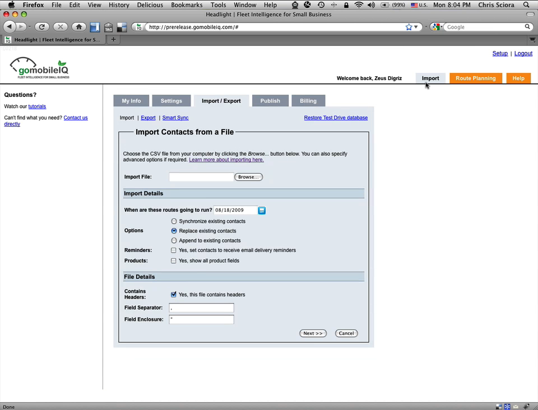Open Restore Test Drive database link
The height and width of the screenshot is (410, 538).
click(x=336, y=118)
